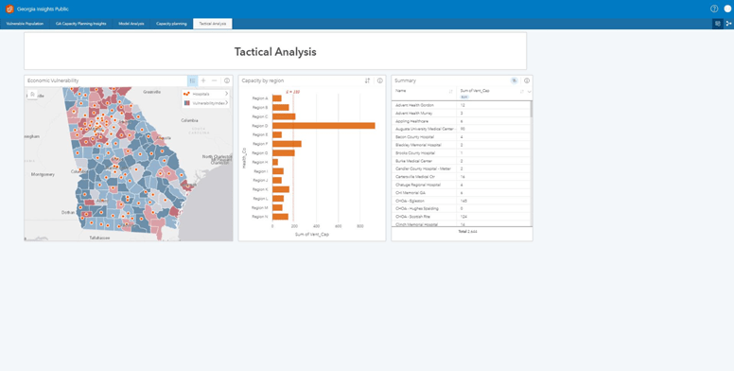
Task: Select the Tactical Analysis tab
Action: tap(213, 24)
